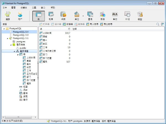
Task: Select the 备份 (Backups) node in tree
Action: (25, 100)
